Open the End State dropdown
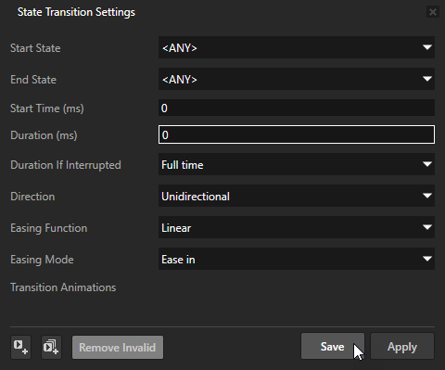 297,79
